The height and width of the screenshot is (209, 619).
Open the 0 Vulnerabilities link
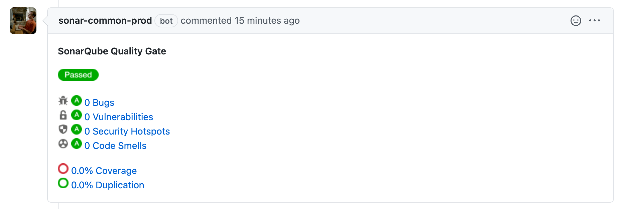point(119,117)
